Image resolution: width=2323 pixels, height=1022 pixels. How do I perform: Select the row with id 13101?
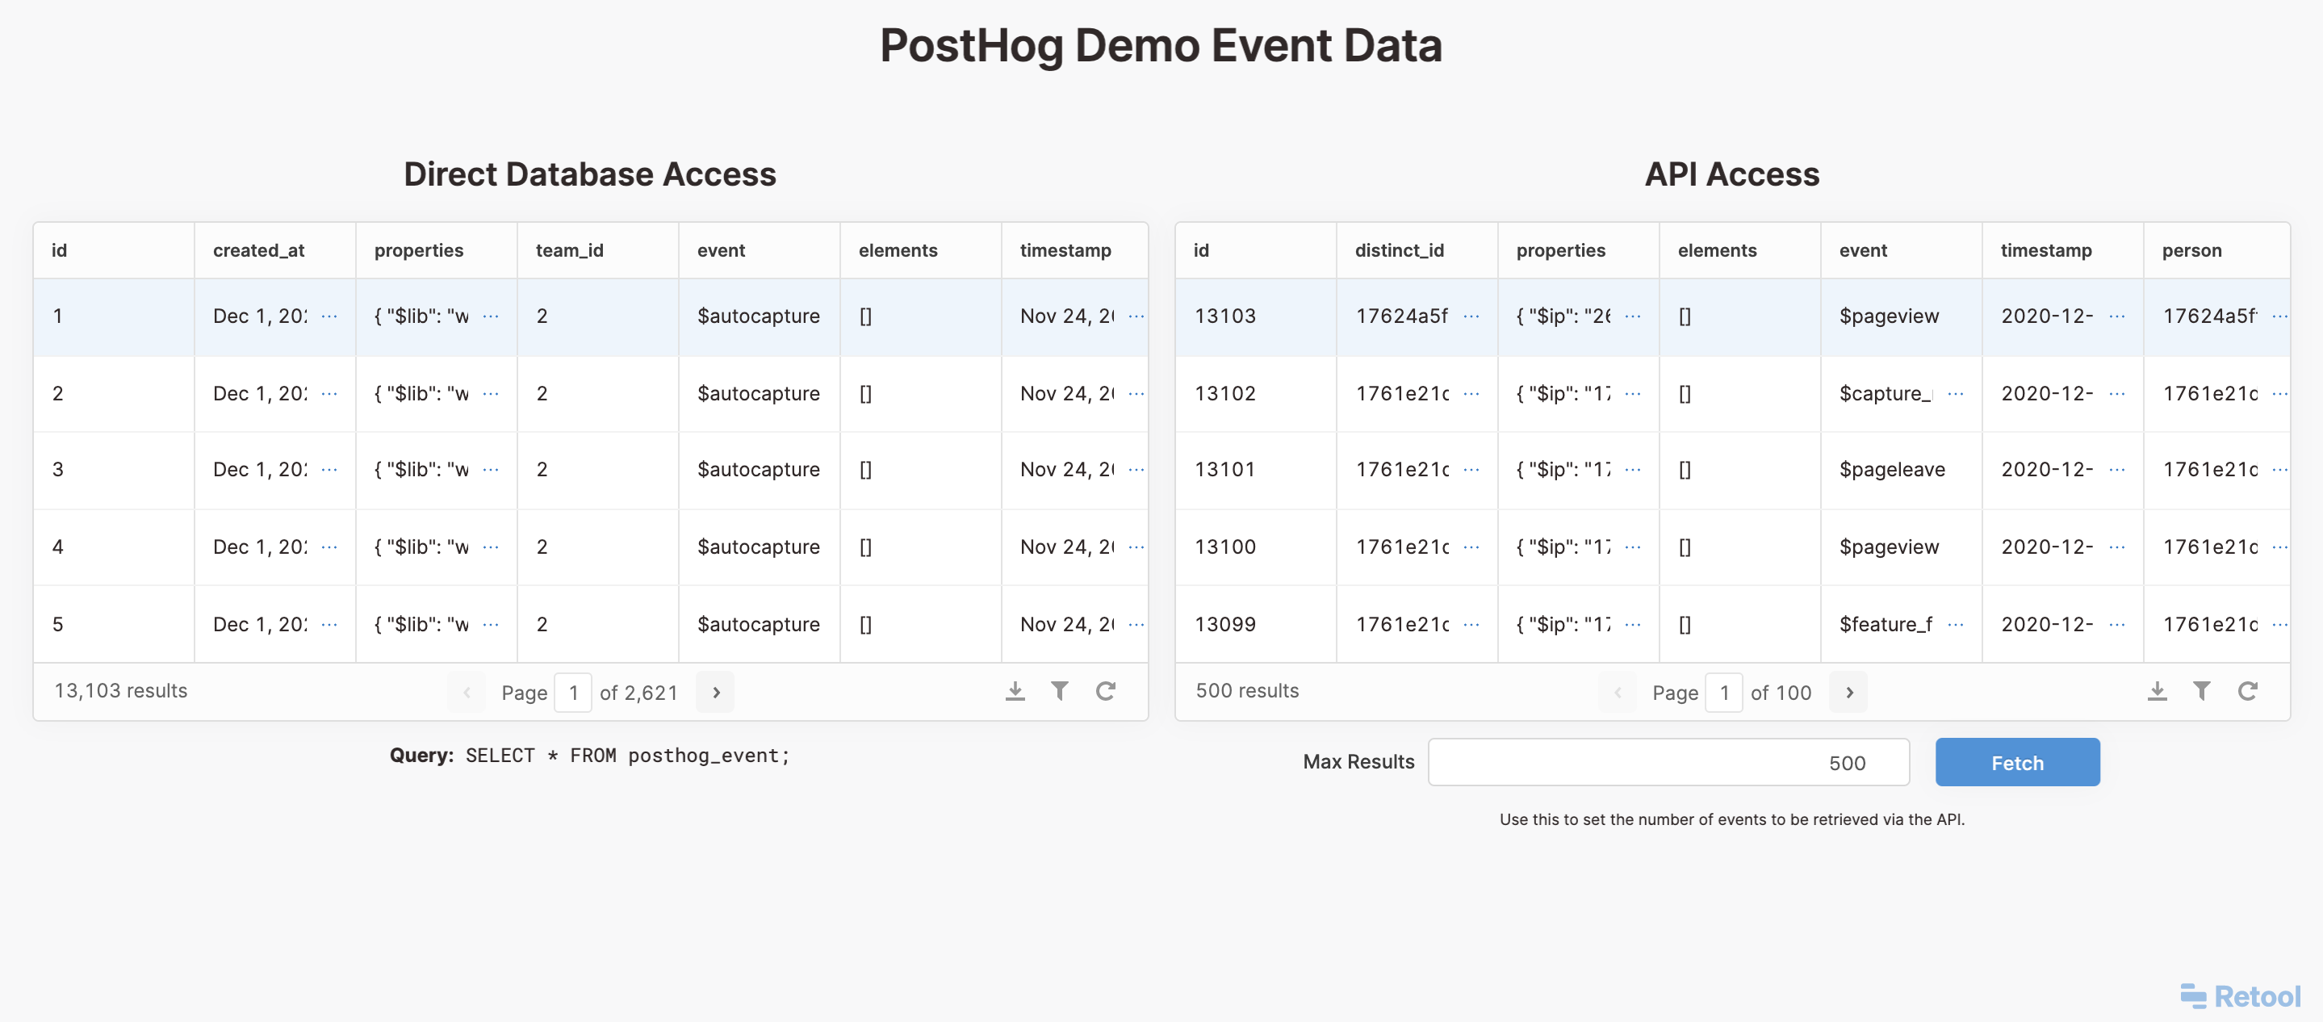click(x=1254, y=470)
